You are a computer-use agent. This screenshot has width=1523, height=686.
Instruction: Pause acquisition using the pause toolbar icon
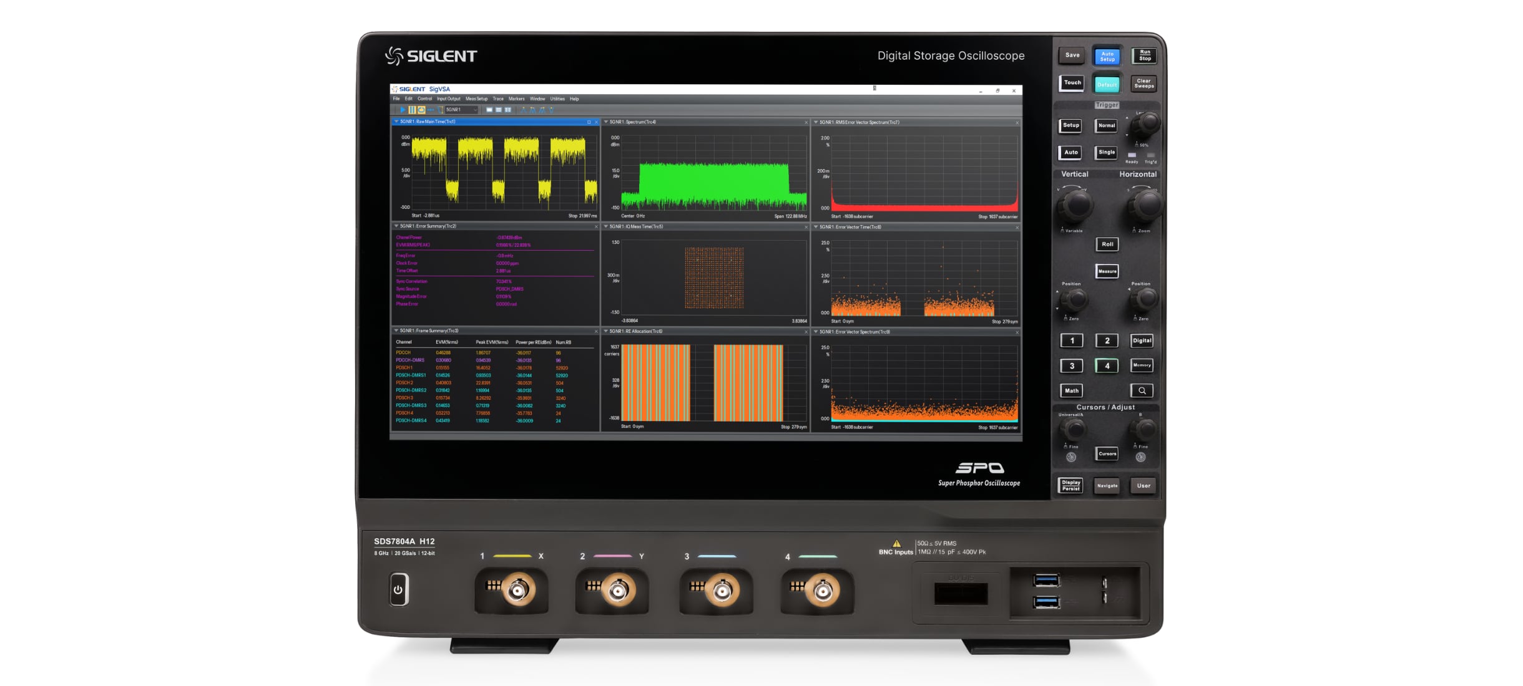click(412, 110)
